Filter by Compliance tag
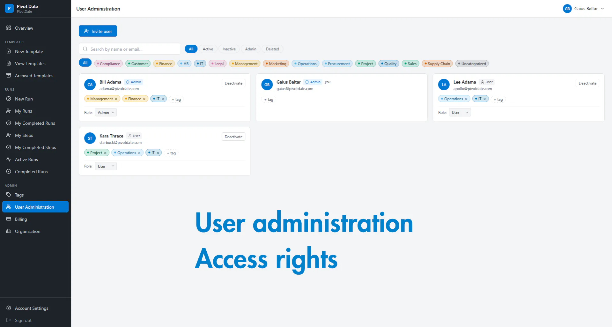Image resolution: width=612 pixels, height=327 pixels. (x=108, y=63)
